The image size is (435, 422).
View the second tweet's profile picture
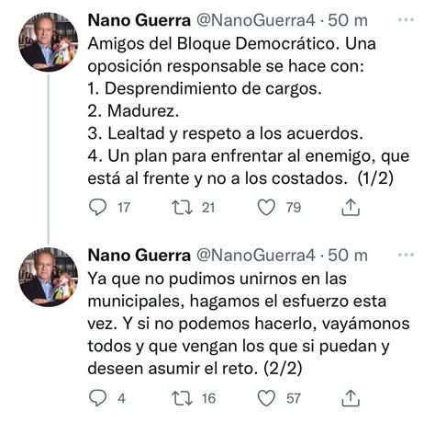click(49, 277)
